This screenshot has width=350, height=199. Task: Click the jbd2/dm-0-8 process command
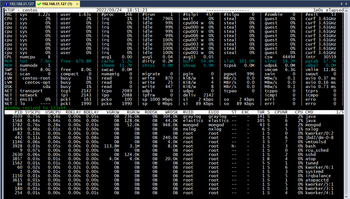(320, 138)
